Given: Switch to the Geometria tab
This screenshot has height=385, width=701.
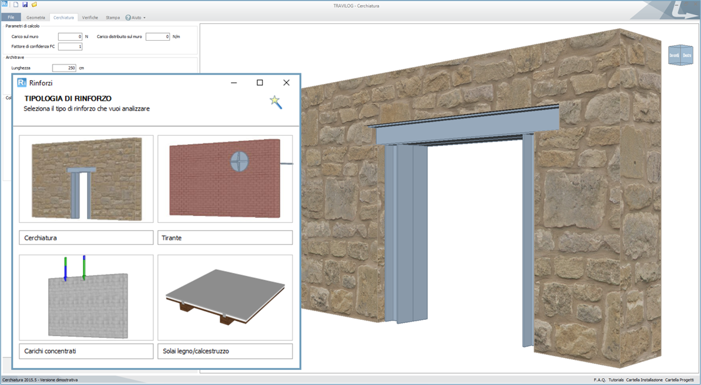Looking at the screenshot, I should (36, 18).
